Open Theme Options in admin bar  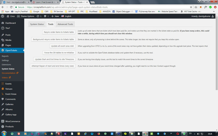click(x=26, y=16)
